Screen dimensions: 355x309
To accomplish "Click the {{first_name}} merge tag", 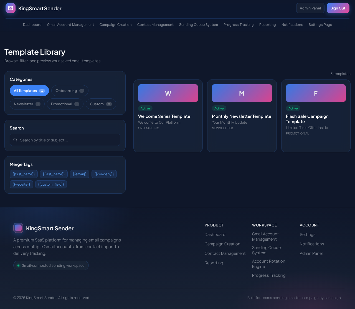I will 24,174.
